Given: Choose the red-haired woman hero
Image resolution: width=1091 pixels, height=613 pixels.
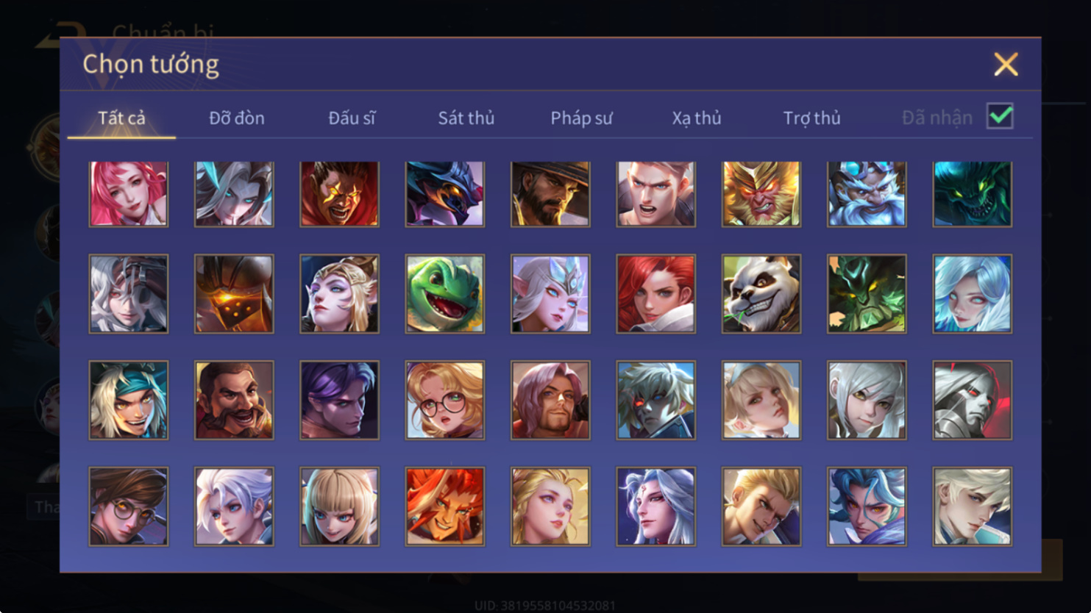Looking at the screenshot, I should coord(656,294).
